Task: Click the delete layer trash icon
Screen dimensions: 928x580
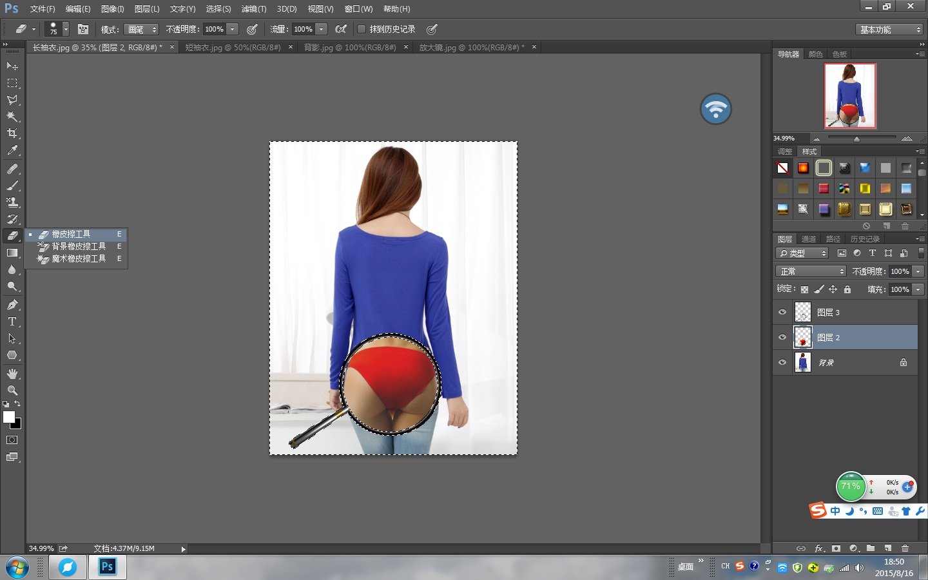Action: [x=905, y=548]
